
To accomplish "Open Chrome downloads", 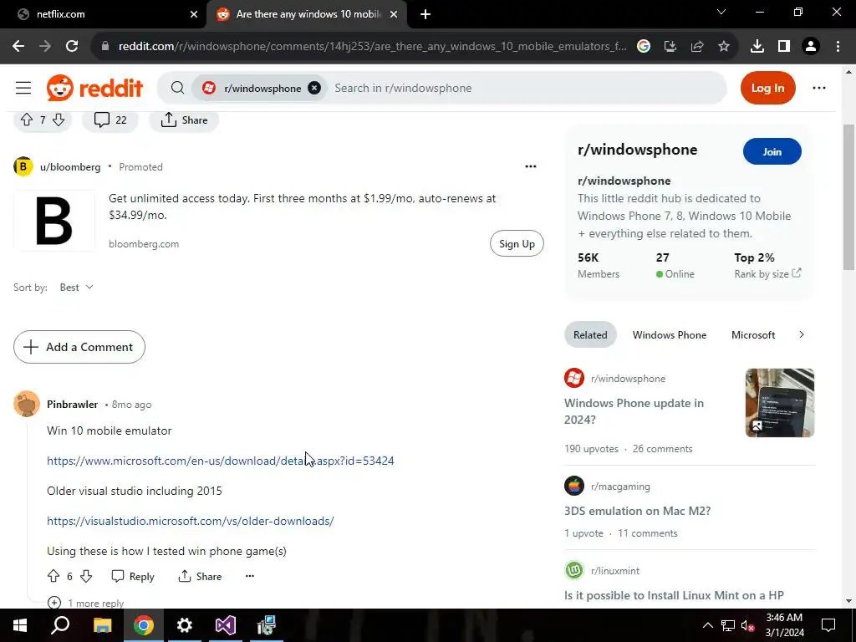I will (x=757, y=47).
